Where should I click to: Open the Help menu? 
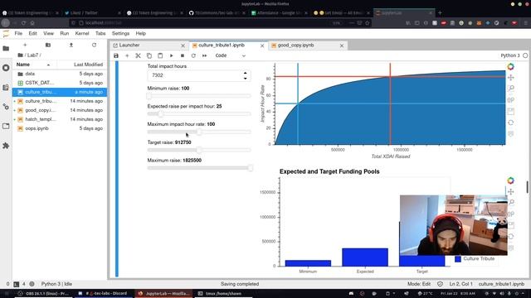coord(140,33)
